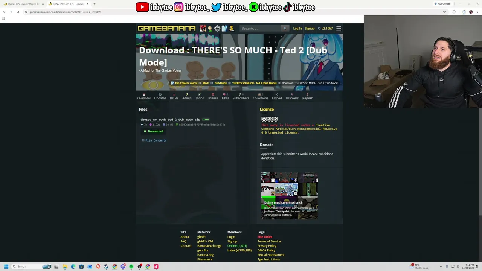Open the browser apps grid icon
The height and width of the screenshot is (271, 482).
click(4, 19)
